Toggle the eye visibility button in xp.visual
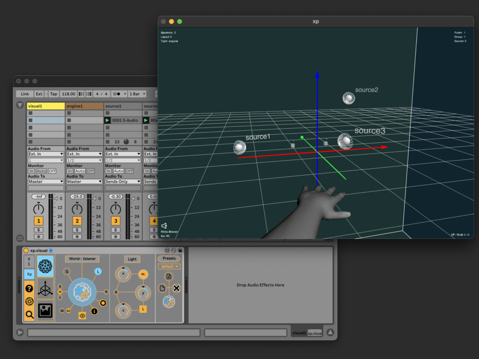This screenshot has width=479, height=359. tap(82, 316)
